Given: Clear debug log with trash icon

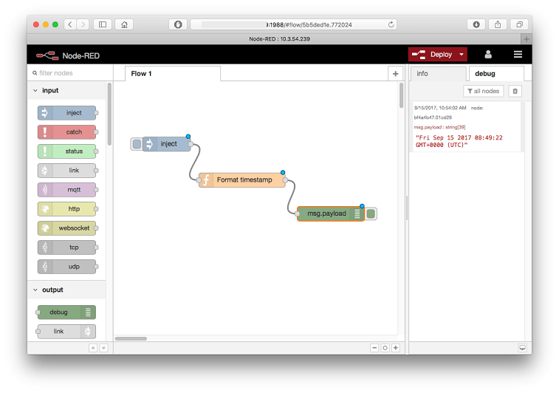Looking at the screenshot, I should 515,92.
